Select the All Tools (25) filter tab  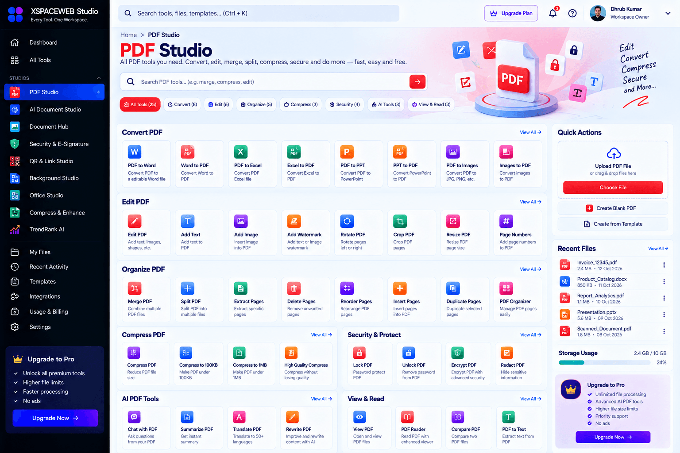tap(140, 104)
